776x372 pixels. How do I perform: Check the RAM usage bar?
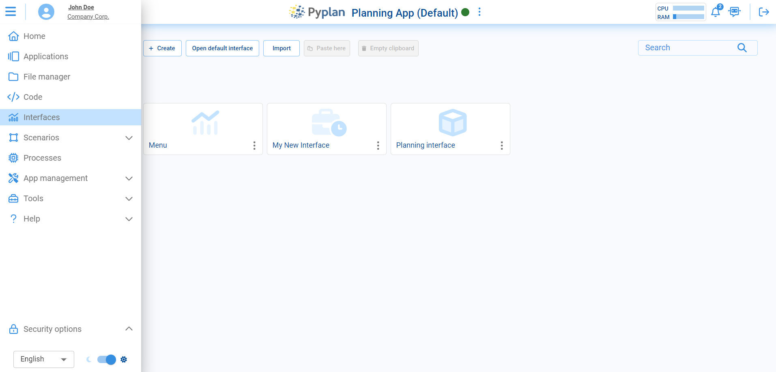(688, 17)
